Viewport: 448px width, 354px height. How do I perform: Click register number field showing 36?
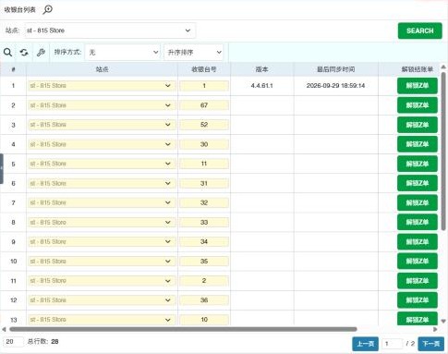[204, 300]
